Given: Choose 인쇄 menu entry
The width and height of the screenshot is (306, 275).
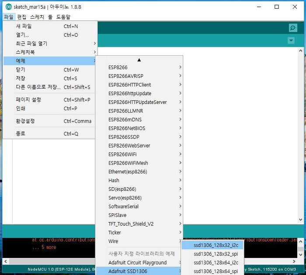Looking at the screenshot, I should coord(49,108).
